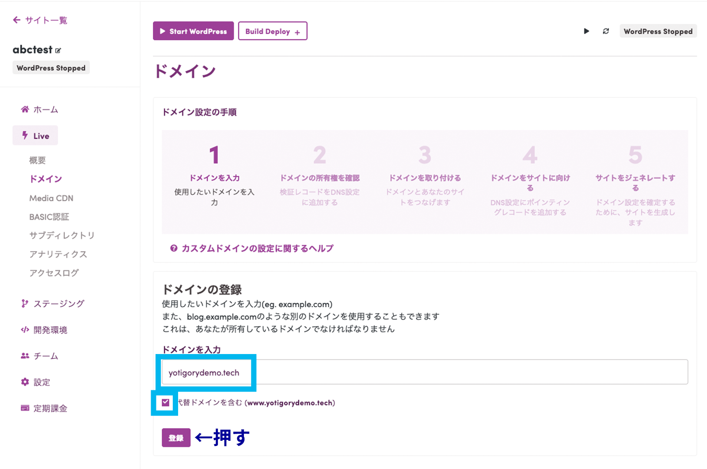The height and width of the screenshot is (469, 707).
Task: Open ステージング section
Action: click(53, 304)
